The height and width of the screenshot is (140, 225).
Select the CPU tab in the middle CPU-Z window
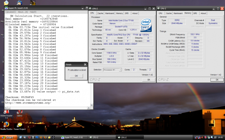pos(92,13)
